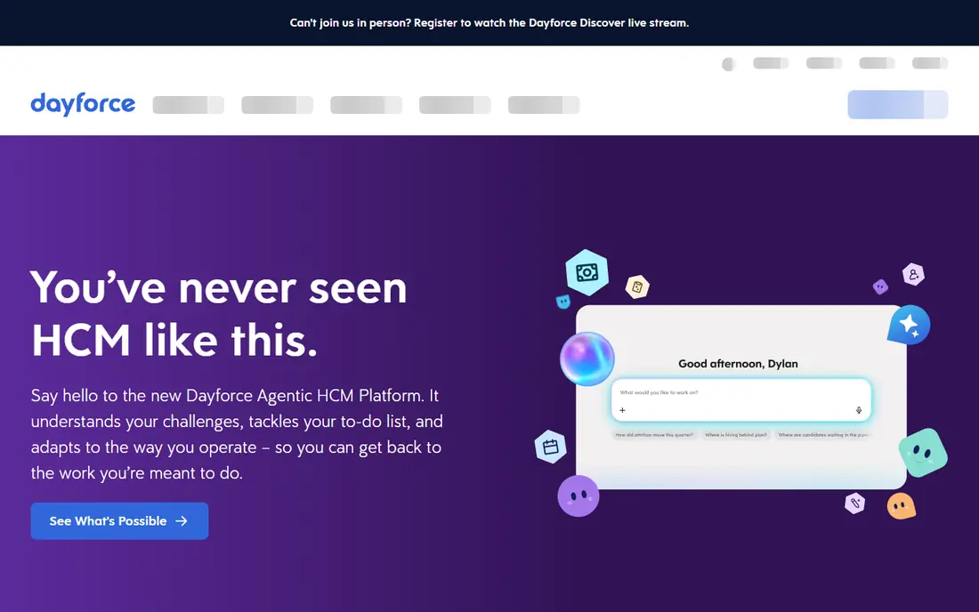Click the clipboard hexagon icon

click(637, 287)
